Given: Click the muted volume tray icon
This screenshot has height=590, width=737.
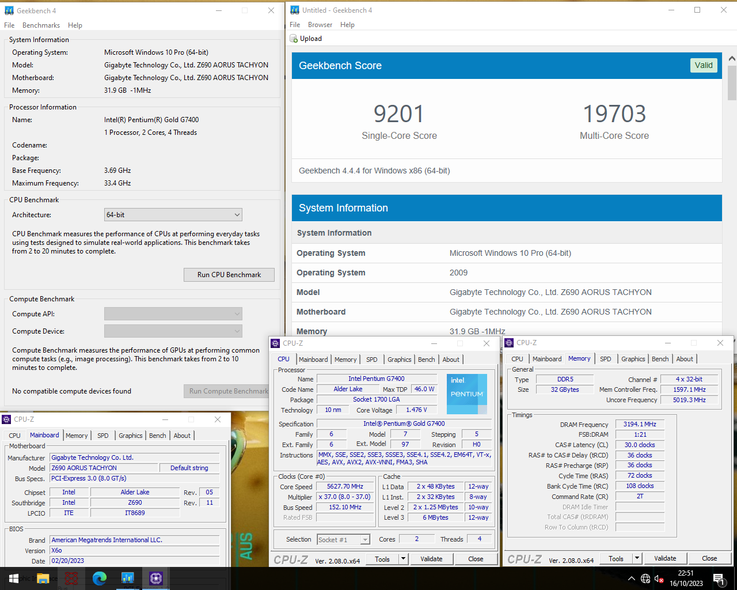Looking at the screenshot, I should [x=660, y=579].
